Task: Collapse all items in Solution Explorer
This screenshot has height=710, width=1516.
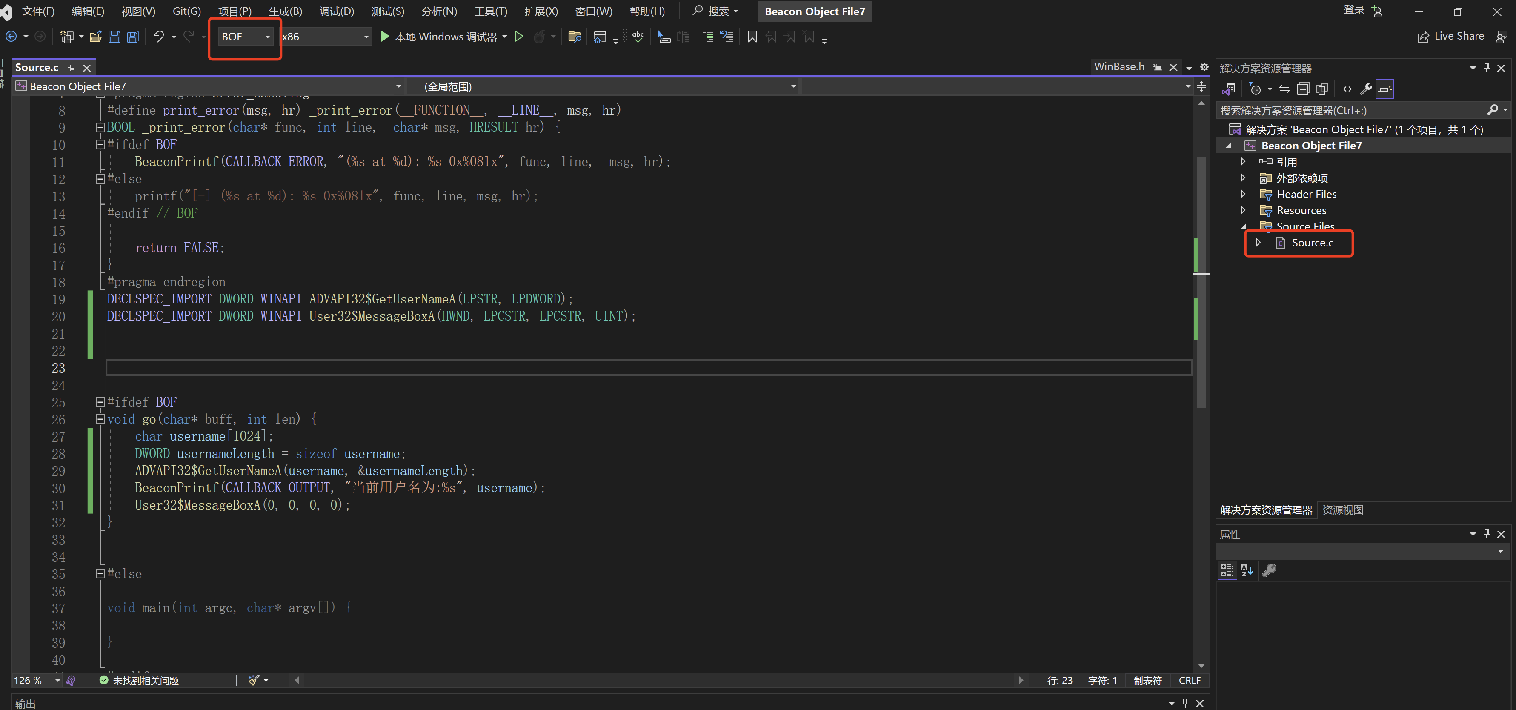Action: 1303,89
